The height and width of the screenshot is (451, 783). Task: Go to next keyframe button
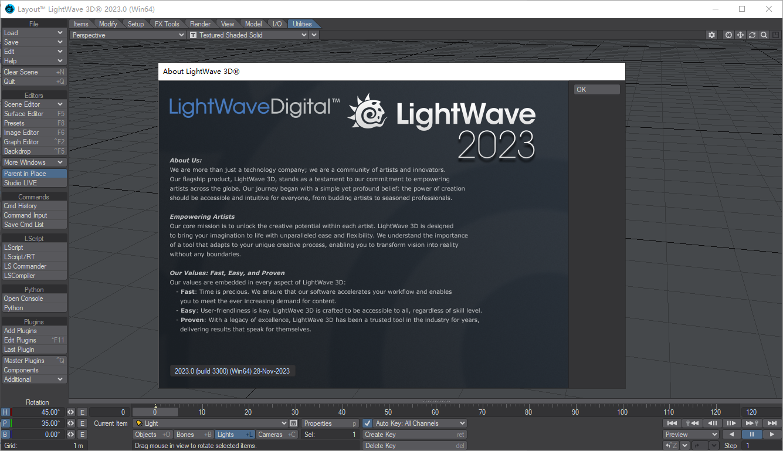pos(751,423)
